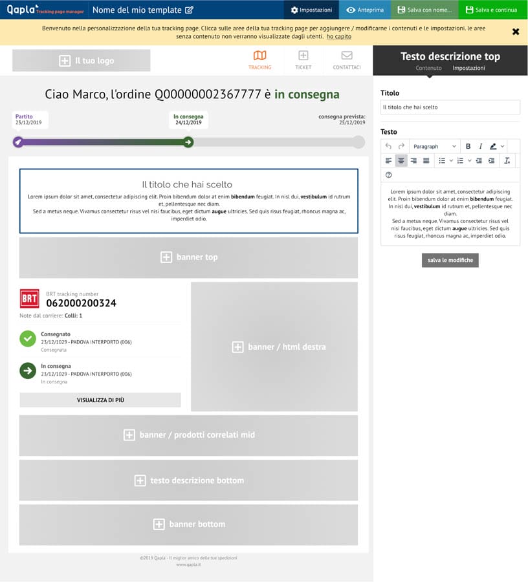Open the Paragraph style dropdown
The width and height of the screenshot is (528, 582).
(434, 146)
